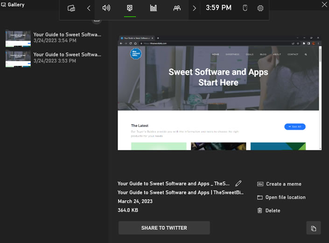Screen dimensions: 329x243
Task: Click the pencil icon to rename capture
Action: coord(238,183)
